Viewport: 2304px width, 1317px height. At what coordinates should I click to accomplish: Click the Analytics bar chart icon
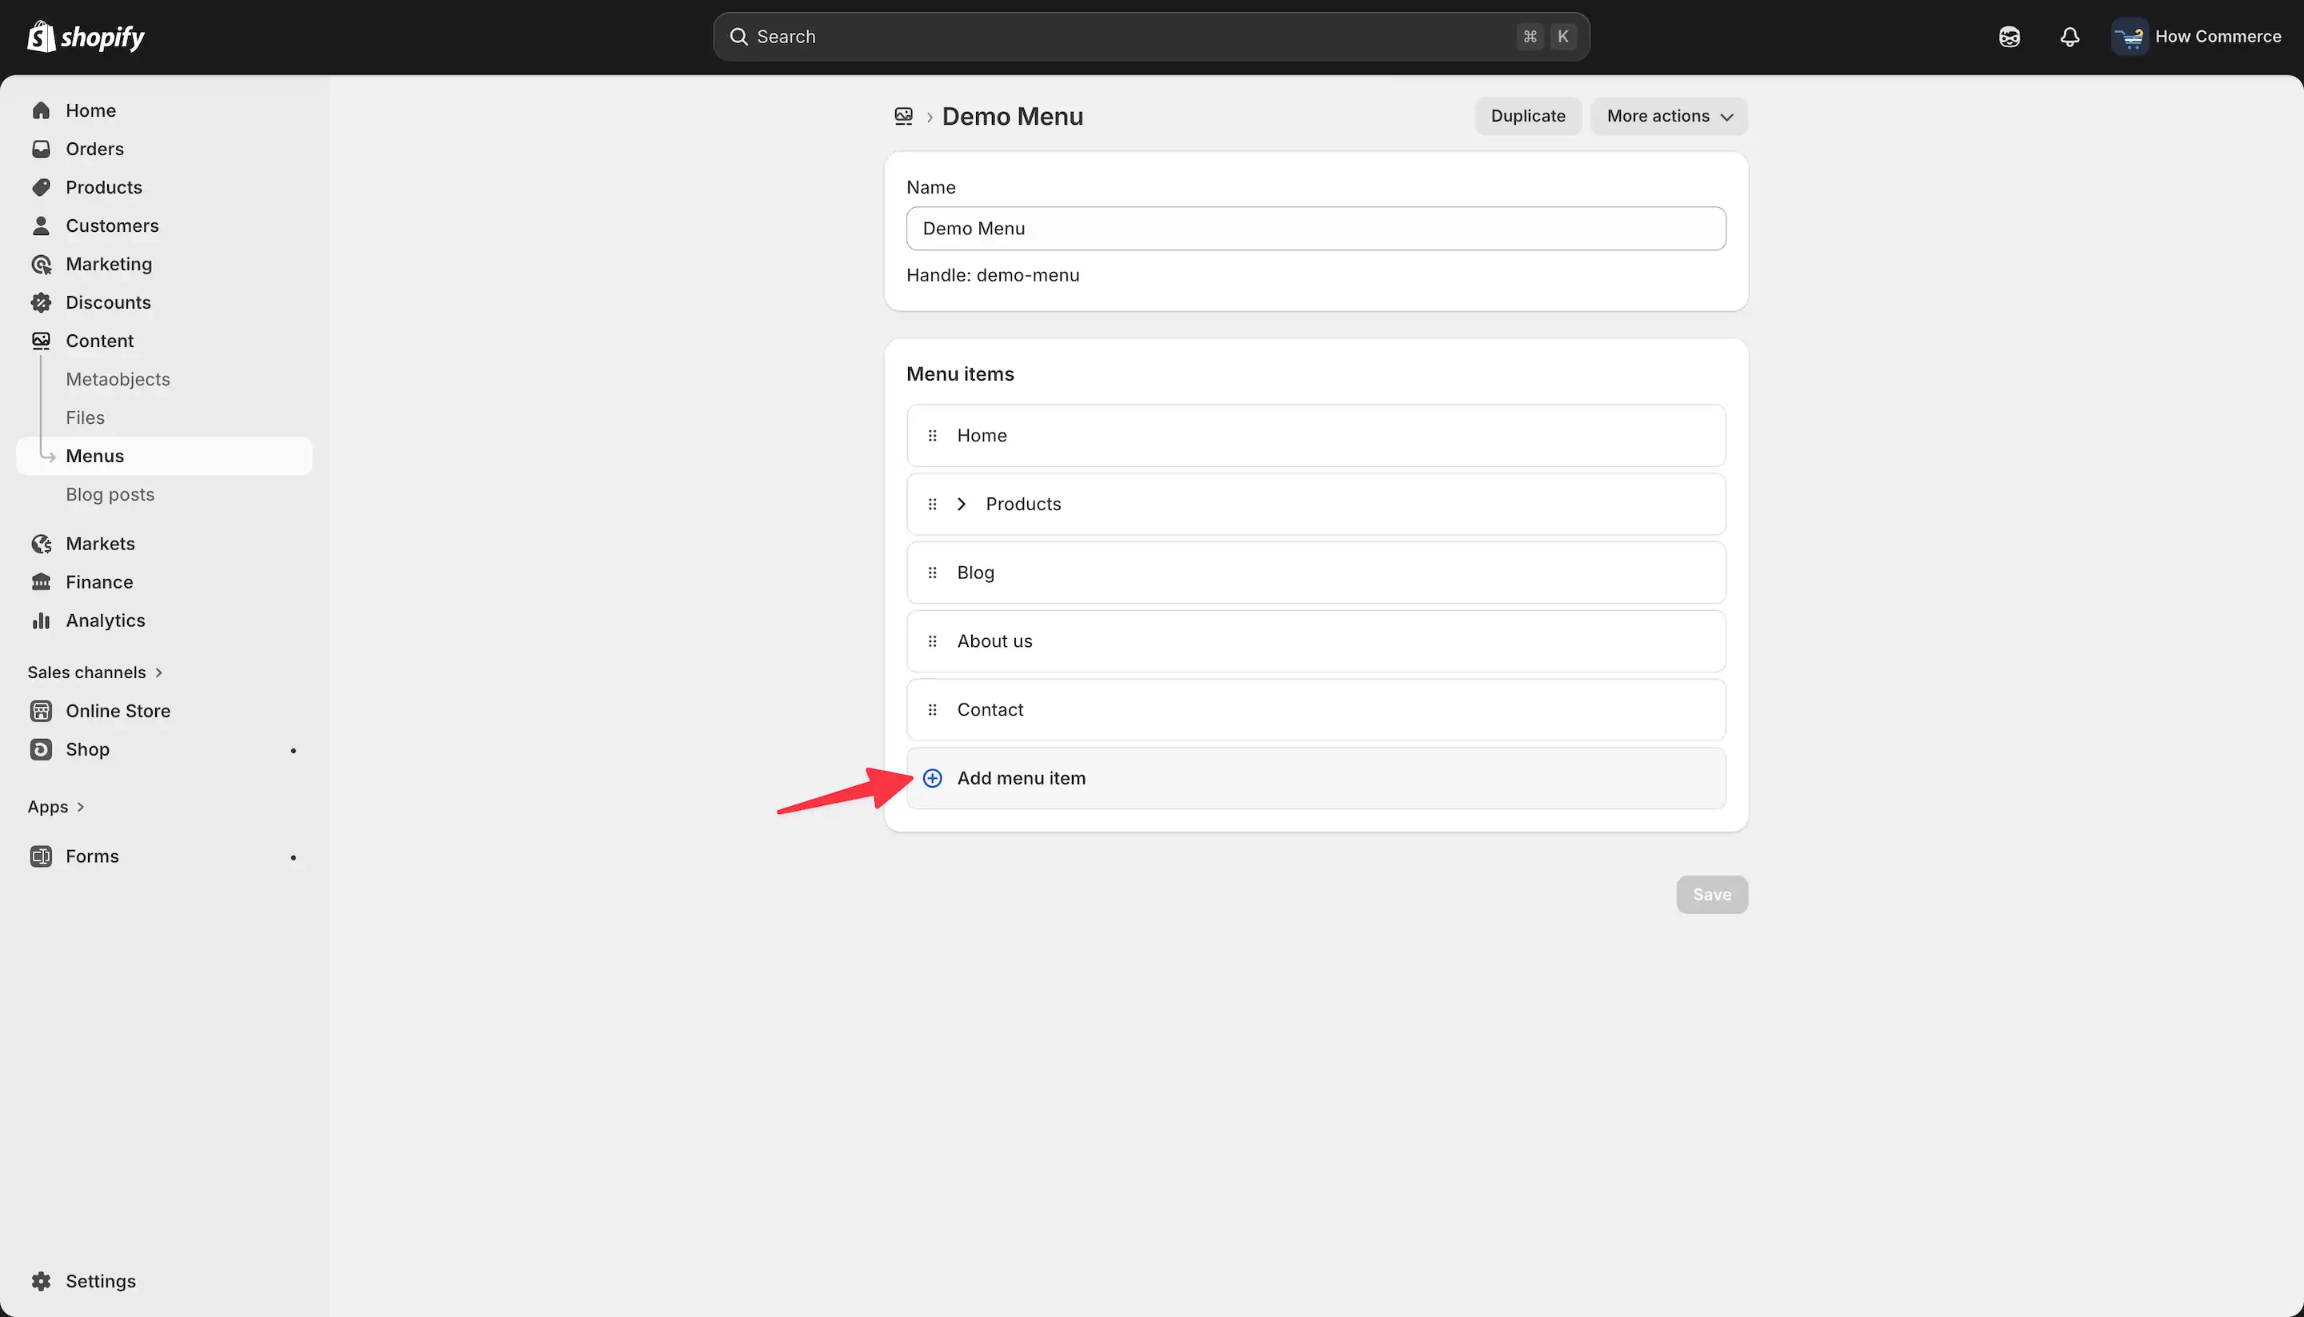click(x=41, y=621)
